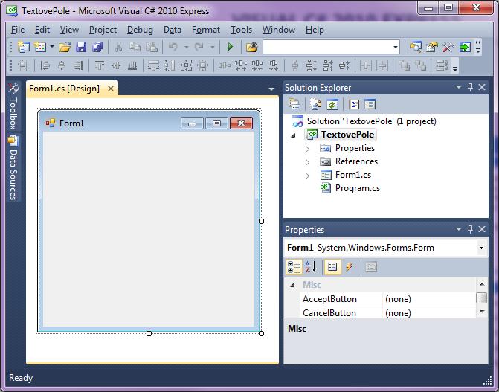Show Events lightning bolt in Properties panel

click(x=349, y=267)
